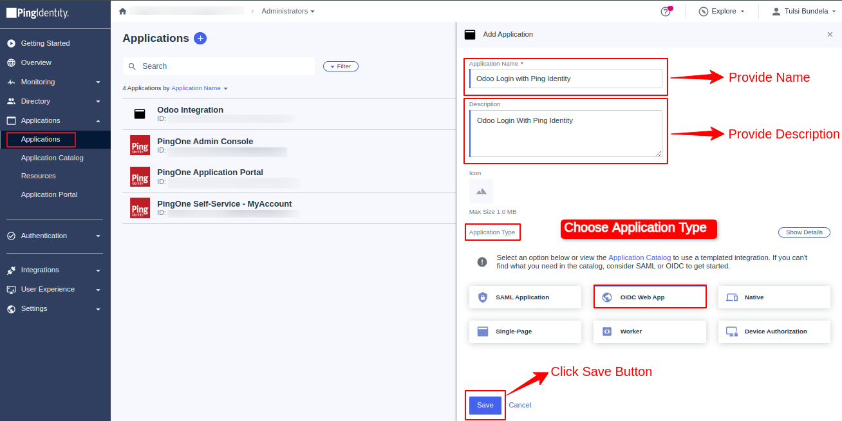Viewport: 842px width, 421px height.
Task: Click the Directory people sidebar icon
Action: [x=11, y=101]
